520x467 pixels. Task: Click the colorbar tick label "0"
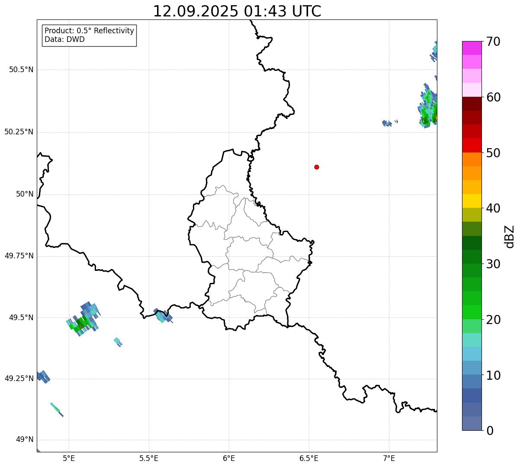tap(489, 431)
